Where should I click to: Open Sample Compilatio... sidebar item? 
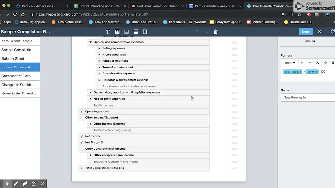coord(20,50)
